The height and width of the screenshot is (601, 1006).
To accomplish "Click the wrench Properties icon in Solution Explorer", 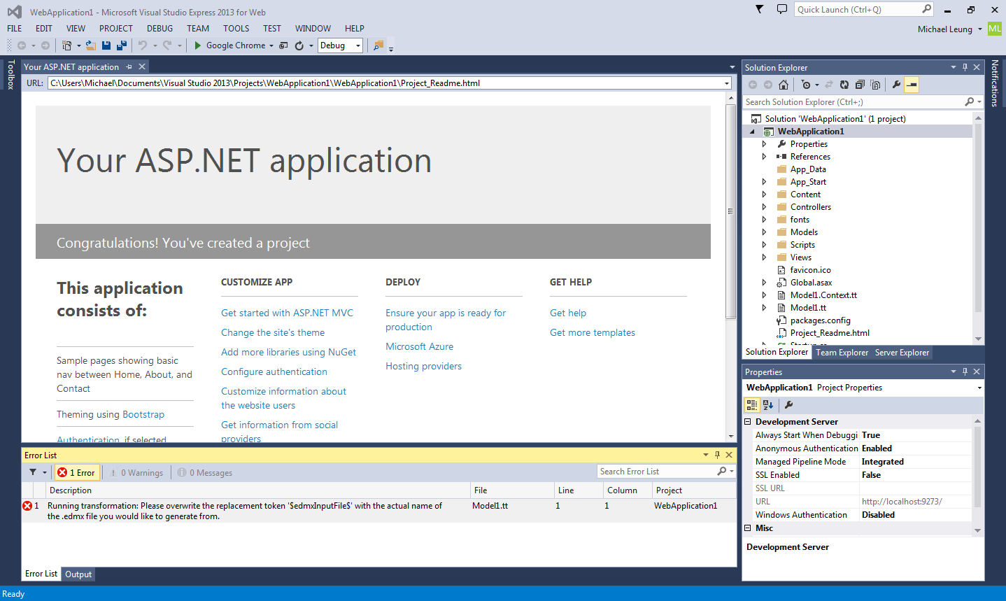I will 896,85.
